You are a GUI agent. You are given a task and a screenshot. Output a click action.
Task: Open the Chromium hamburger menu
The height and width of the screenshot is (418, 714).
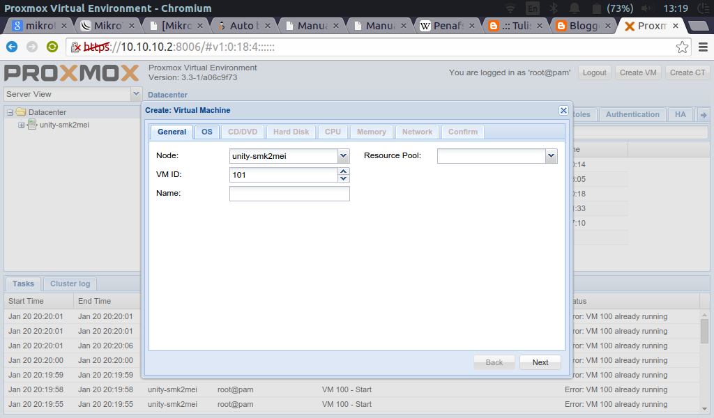[703, 47]
